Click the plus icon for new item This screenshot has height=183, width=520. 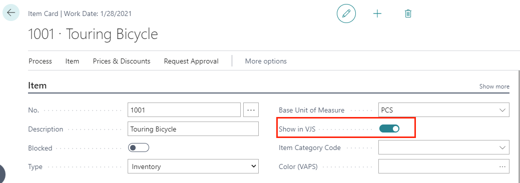[377, 13]
